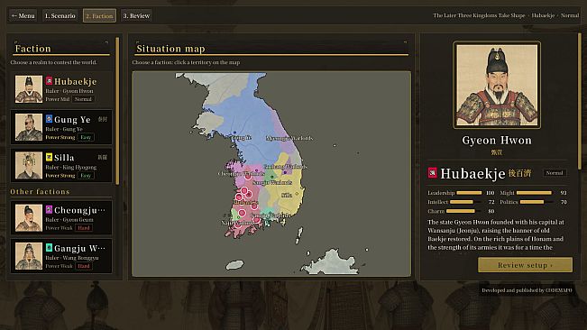The height and width of the screenshot is (330, 587).
Task: Switch to the 3. Review tab
Action: click(136, 15)
